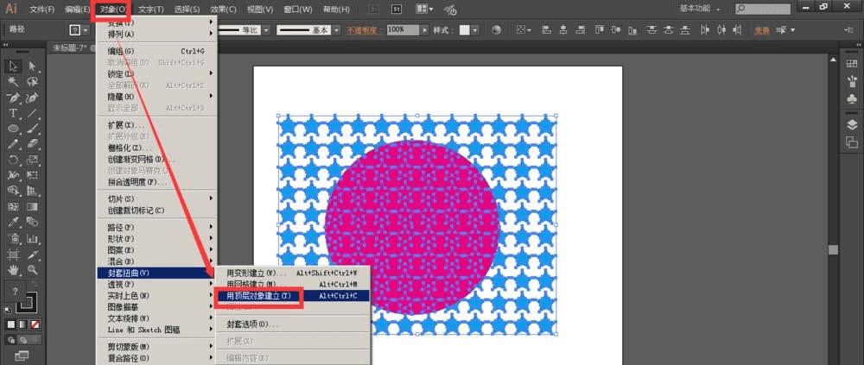864x365 pixels.
Task: Select the Selection tool
Action: 13,66
